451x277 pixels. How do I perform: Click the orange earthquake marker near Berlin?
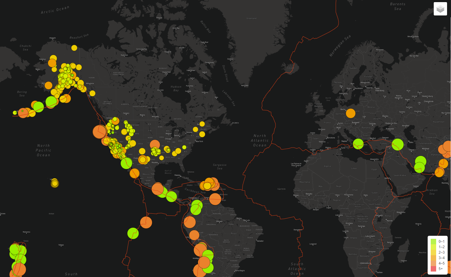click(x=350, y=113)
